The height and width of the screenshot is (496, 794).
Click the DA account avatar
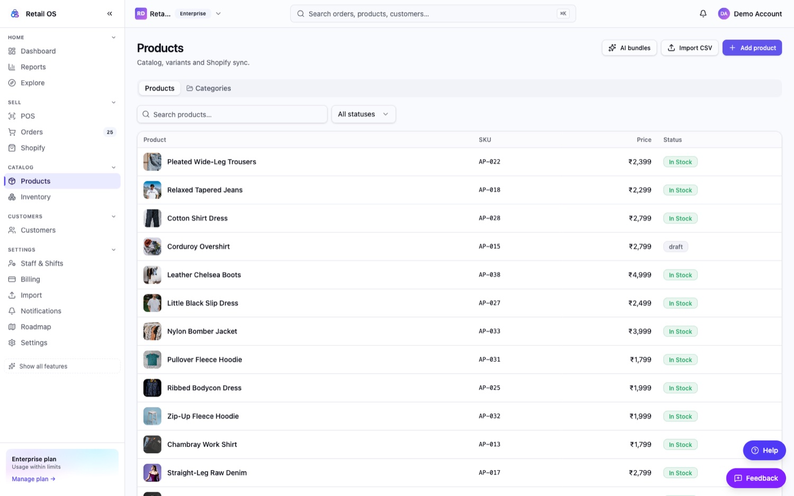click(724, 14)
